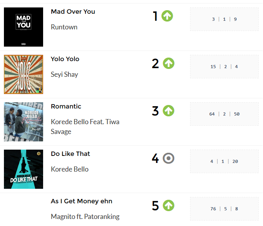Image resolution: width=263 pixels, height=226 pixels.
Task: Click the stats box showing 64 | 2 | 50
Action: point(224,114)
